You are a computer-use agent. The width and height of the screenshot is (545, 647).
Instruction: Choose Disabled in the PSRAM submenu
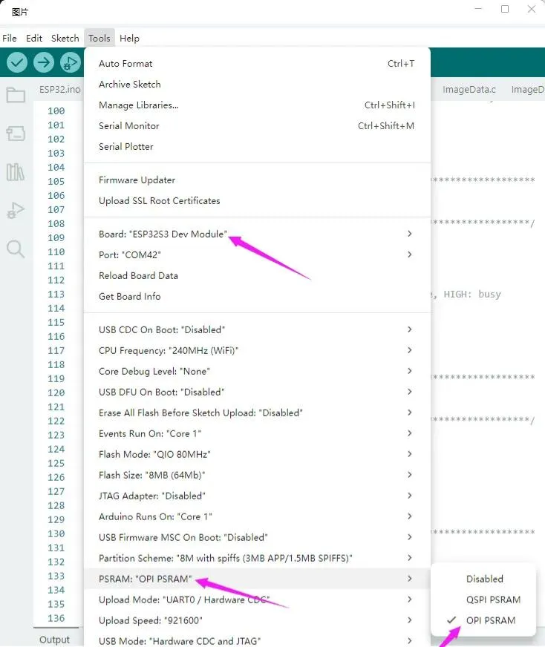[484, 579]
